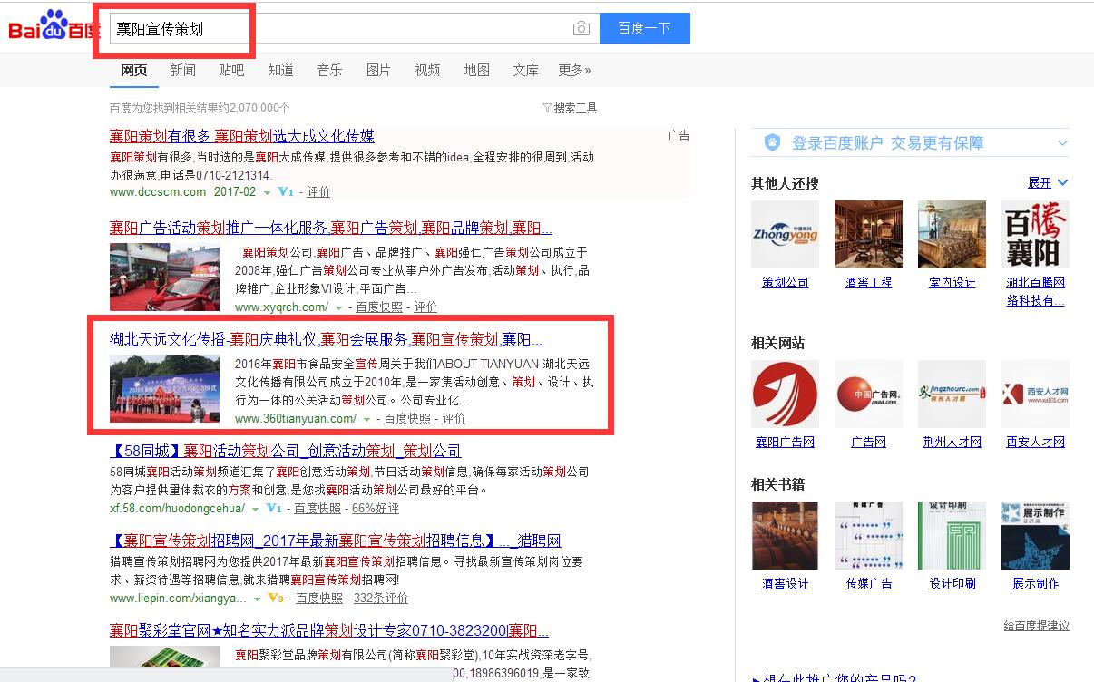Switch to the 音乐 tab
The height and width of the screenshot is (682, 1094).
(x=329, y=70)
